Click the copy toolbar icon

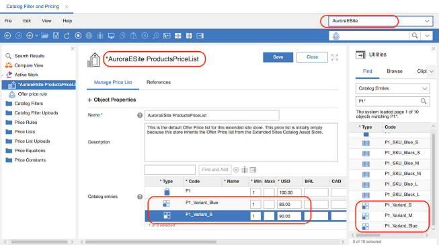(x=122, y=36)
